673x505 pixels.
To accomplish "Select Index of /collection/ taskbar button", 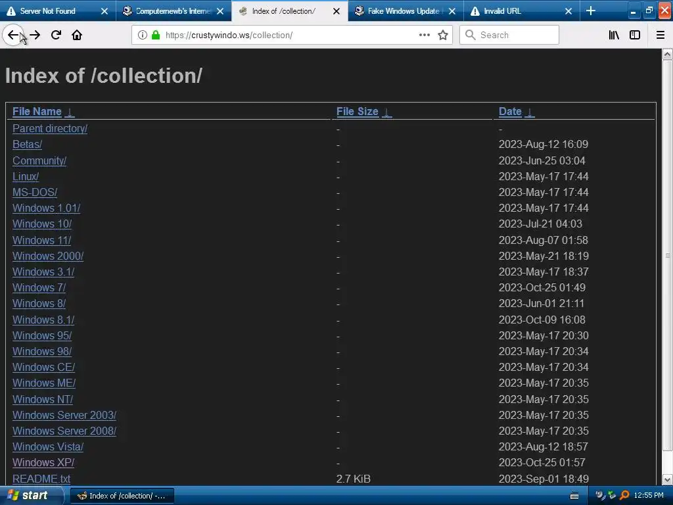I will point(122,496).
